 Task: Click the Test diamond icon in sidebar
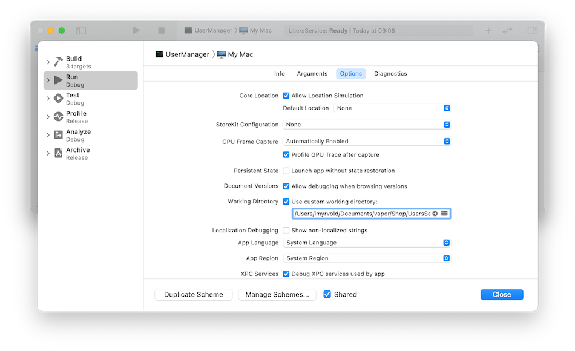point(58,98)
